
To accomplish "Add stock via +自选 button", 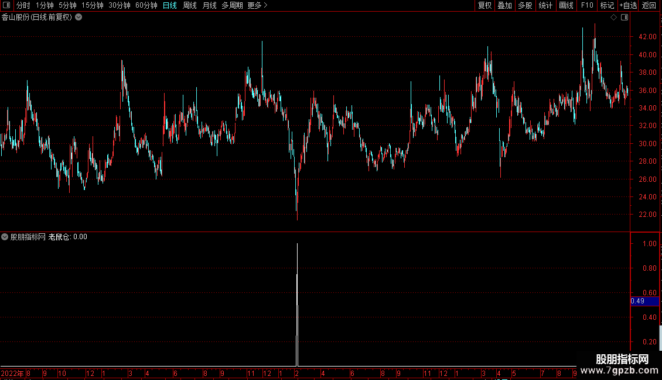I will point(628,5).
